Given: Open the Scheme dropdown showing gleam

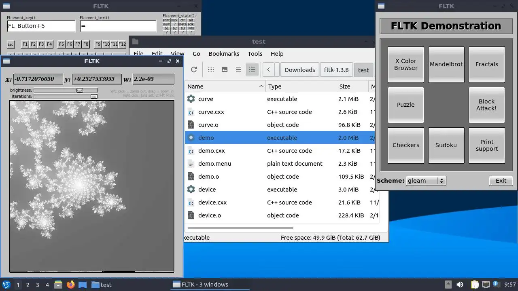Looking at the screenshot, I should click(x=426, y=181).
